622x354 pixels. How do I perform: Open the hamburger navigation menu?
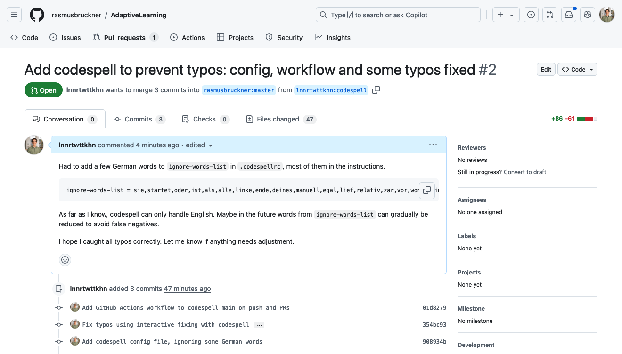pos(14,15)
